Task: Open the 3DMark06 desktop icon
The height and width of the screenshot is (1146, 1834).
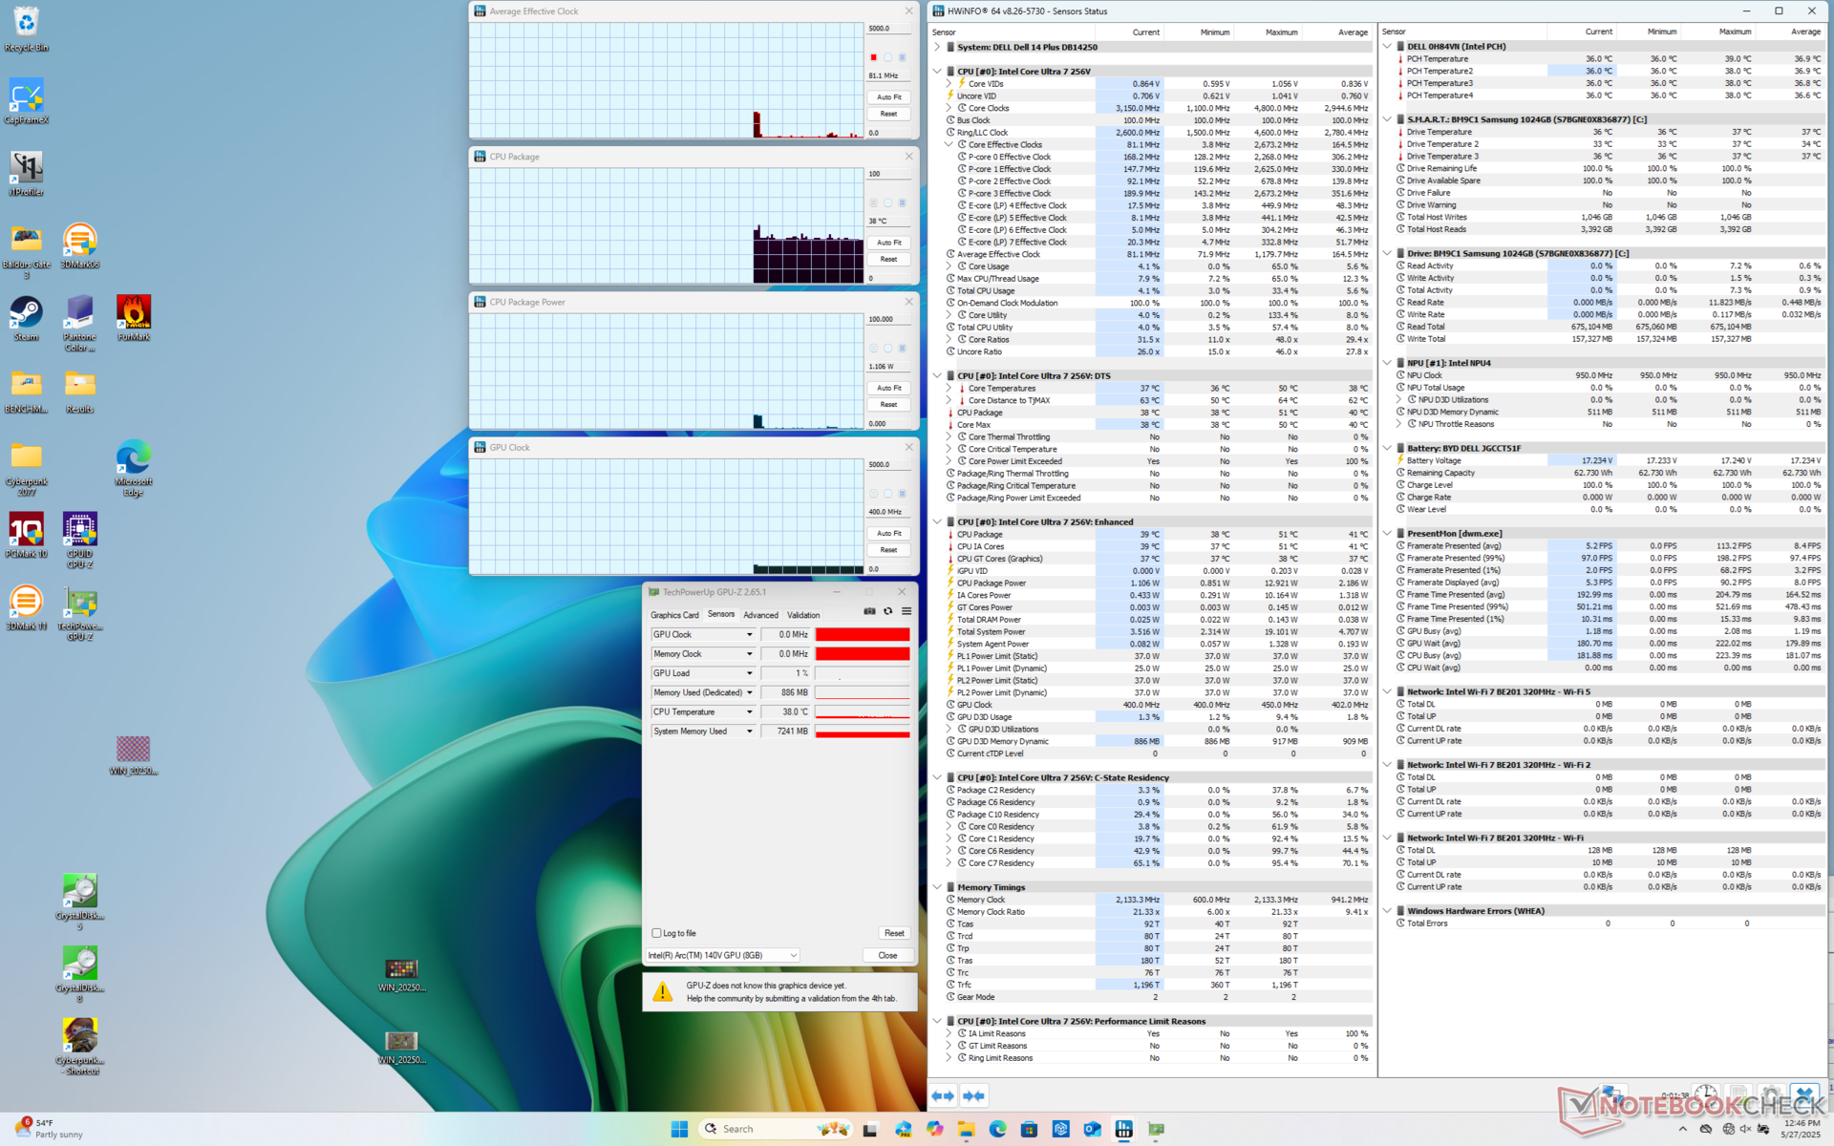Action: coord(80,245)
